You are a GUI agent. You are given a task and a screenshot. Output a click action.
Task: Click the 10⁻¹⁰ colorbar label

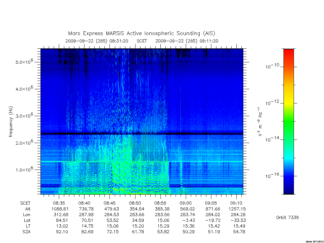tap(272, 66)
